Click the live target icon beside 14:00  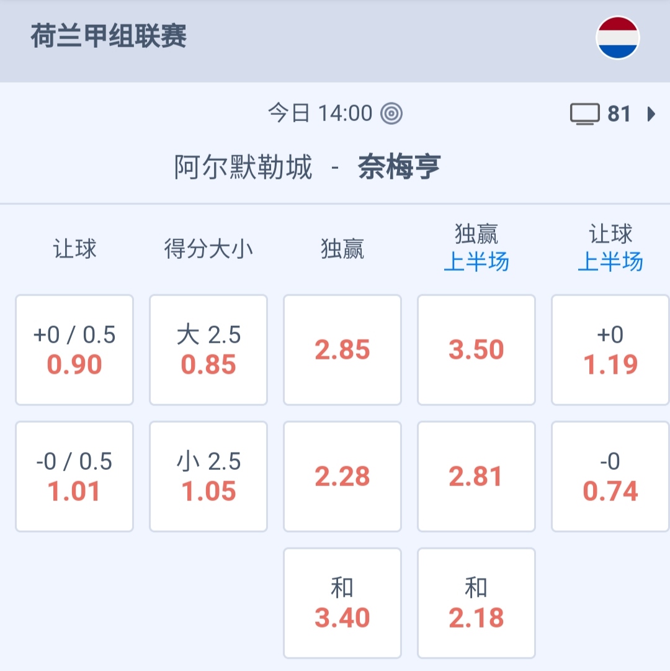[x=391, y=114]
